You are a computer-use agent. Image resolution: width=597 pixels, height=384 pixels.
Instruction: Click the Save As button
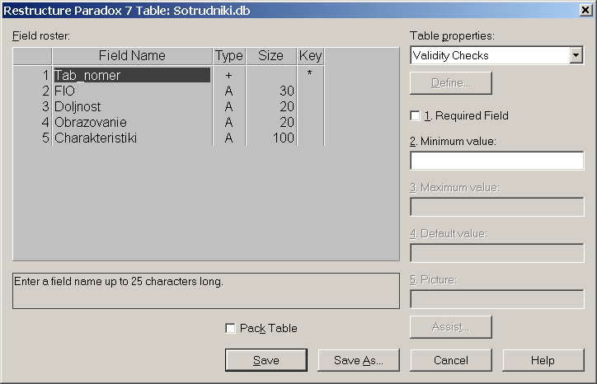coord(359,360)
